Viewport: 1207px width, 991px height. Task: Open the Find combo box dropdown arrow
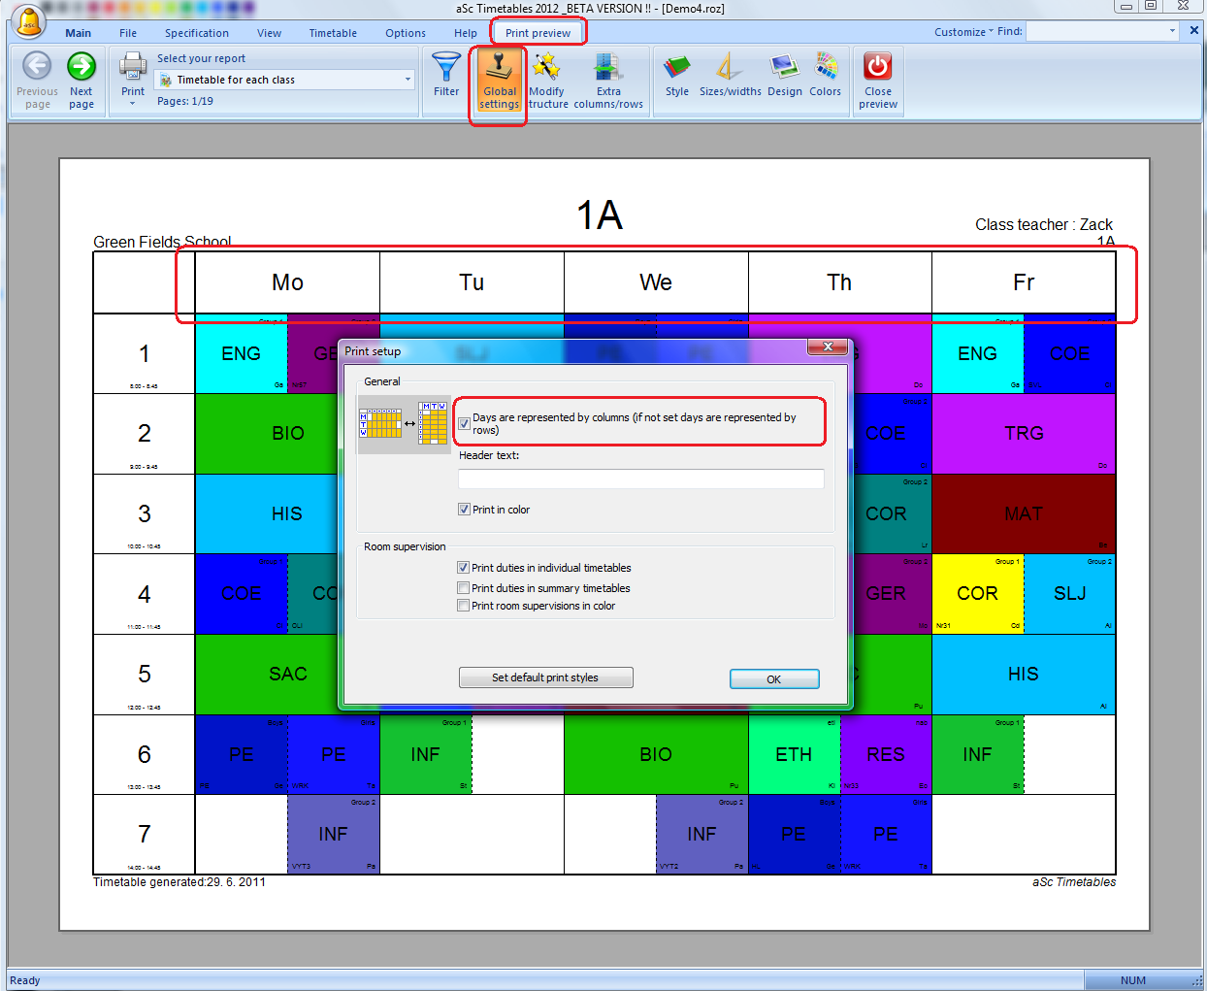pos(1172,31)
